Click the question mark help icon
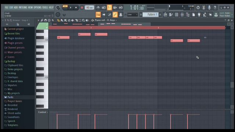This screenshot has width=235, height=132. tap(215, 7)
